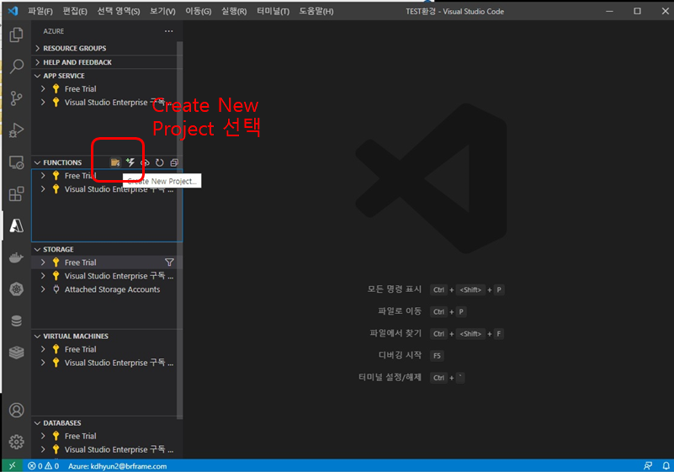Collapse all in the Functions section
Viewport: 674px width, 472px height.
click(174, 162)
